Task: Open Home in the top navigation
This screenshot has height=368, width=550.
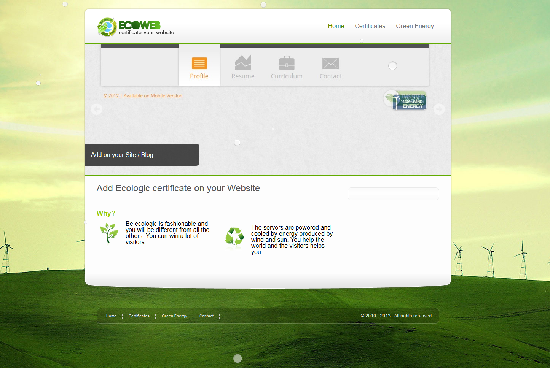Action: (336, 26)
